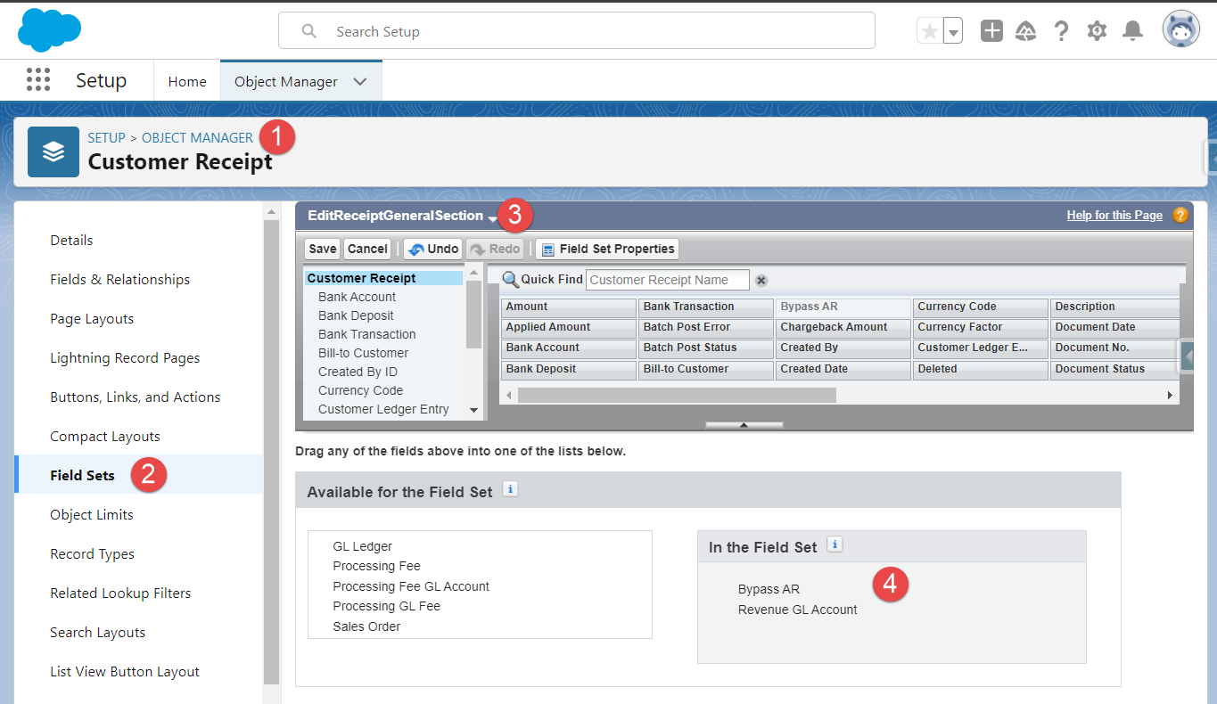
Task: Open the Help for this Page link
Action: [1114, 215]
